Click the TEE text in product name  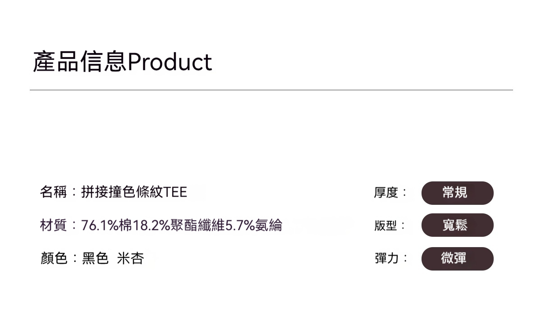[x=175, y=193]
